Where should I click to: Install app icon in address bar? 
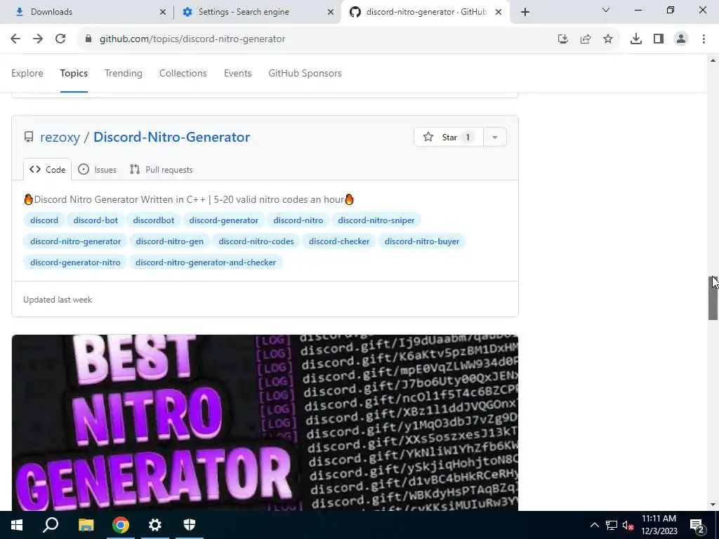pos(563,39)
